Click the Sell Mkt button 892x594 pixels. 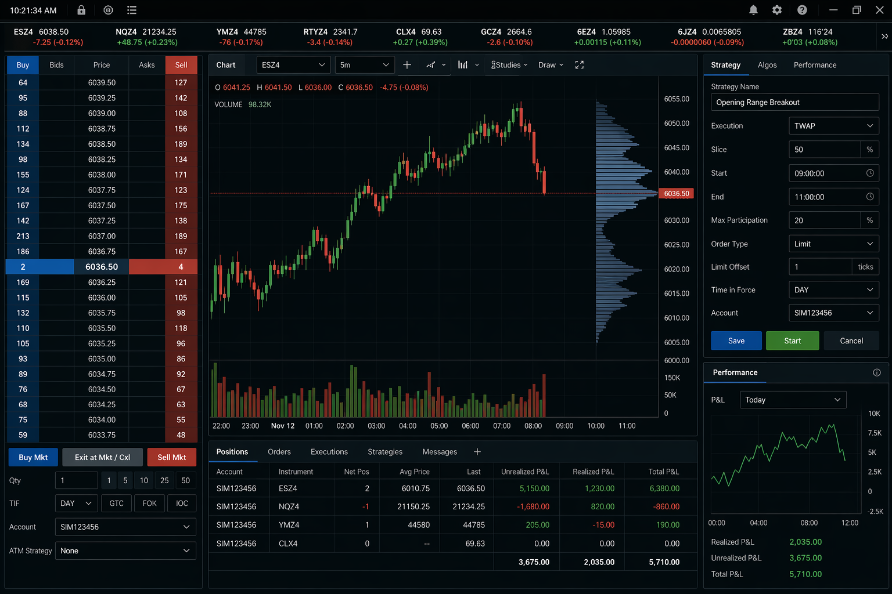171,457
